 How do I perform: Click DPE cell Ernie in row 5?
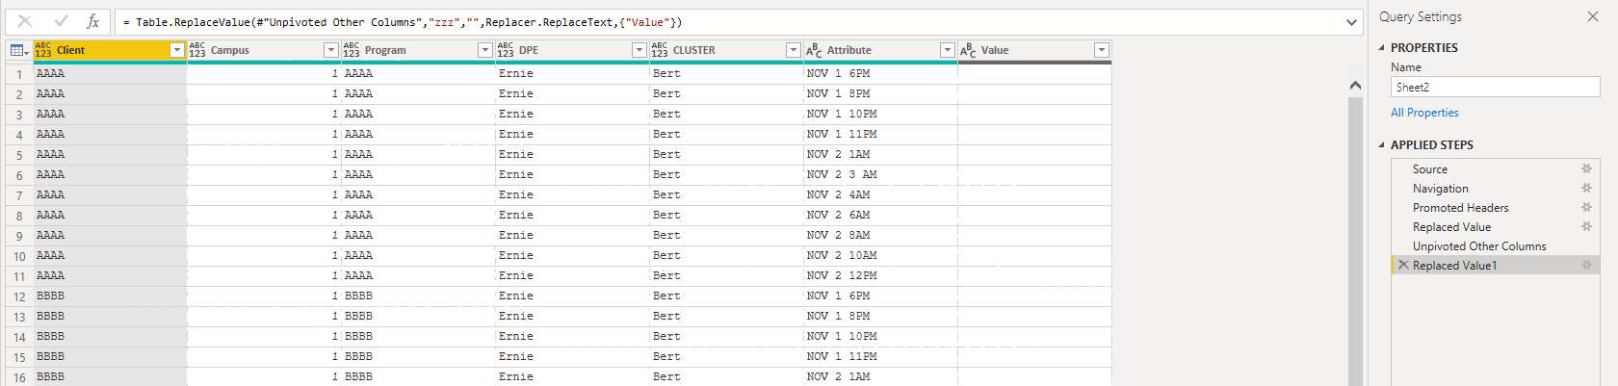(572, 154)
